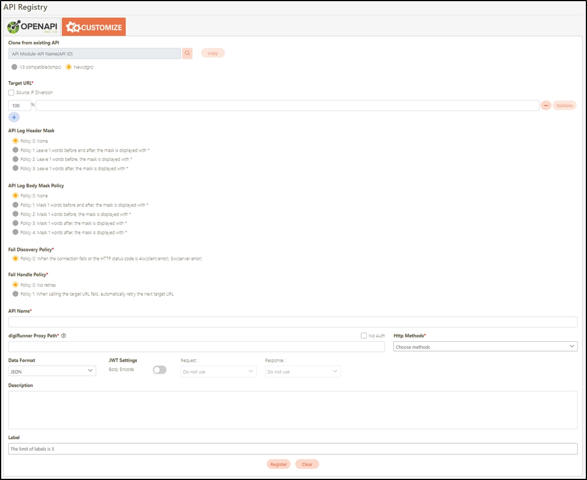Viewport: 587px width, 480px height.
Task: Toggle the Body Encode switch
Action: (x=159, y=370)
